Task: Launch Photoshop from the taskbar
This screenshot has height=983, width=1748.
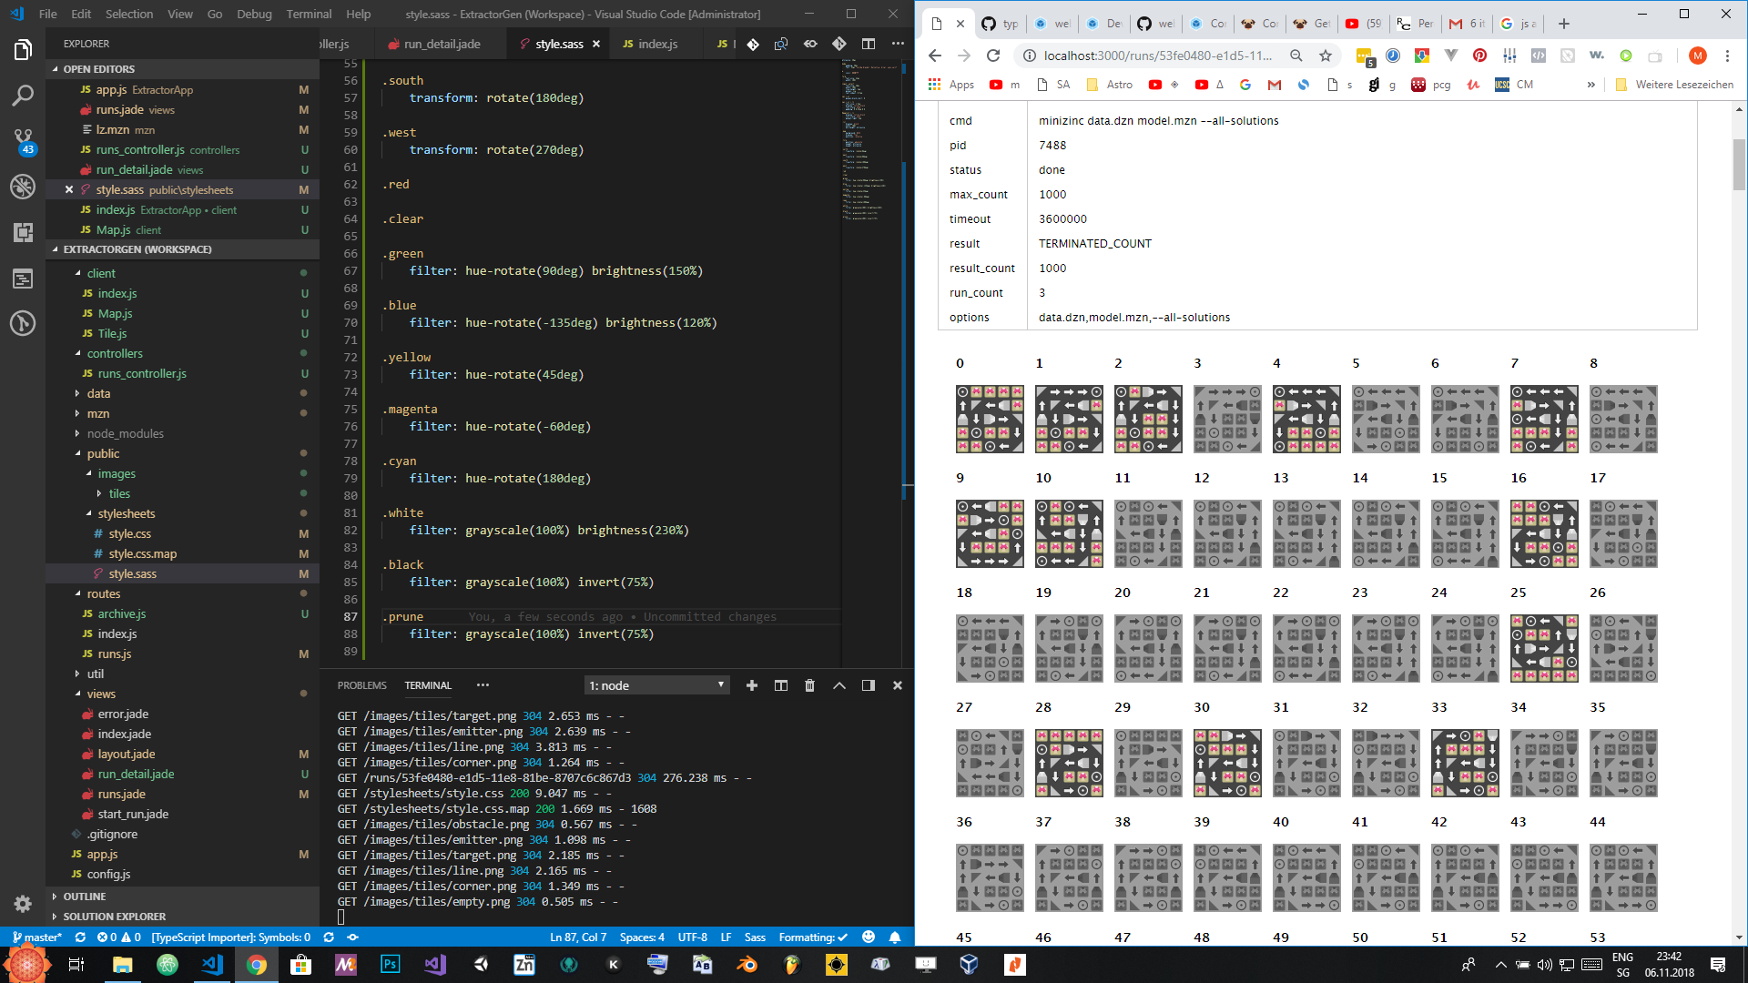Action: click(x=390, y=965)
